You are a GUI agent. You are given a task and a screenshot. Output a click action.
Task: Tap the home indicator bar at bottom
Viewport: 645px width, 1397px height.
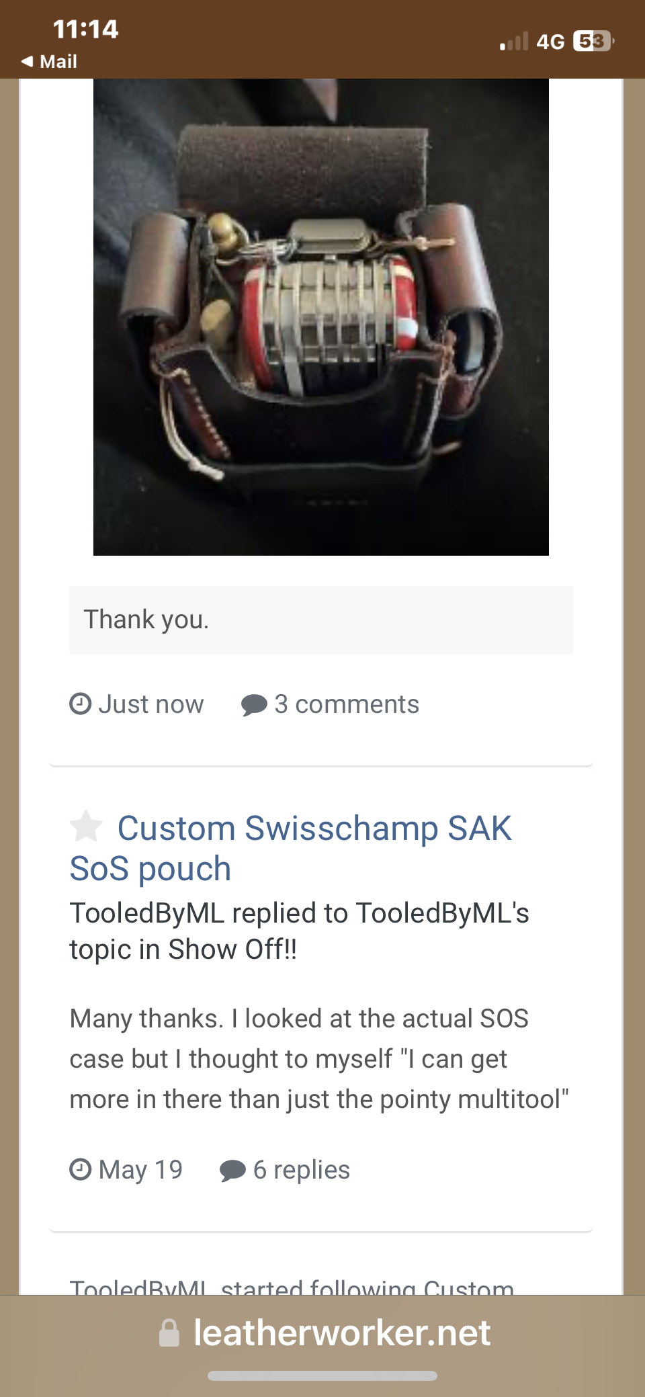[x=322, y=1376]
